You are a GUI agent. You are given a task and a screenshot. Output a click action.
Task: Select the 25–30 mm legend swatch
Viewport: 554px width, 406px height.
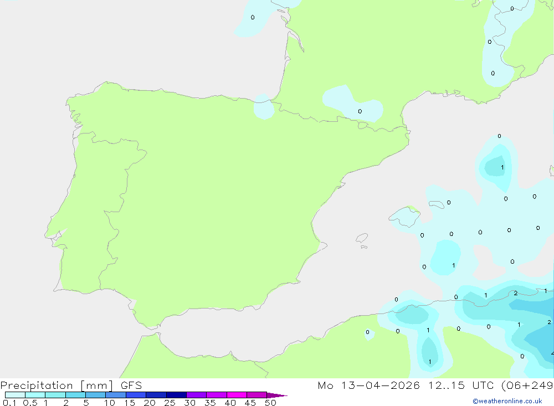pyautogui.click(x=176, y=395)
